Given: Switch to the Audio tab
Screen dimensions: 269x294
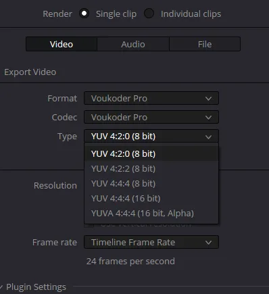Looking at the screenshot, I should (133, 44).
